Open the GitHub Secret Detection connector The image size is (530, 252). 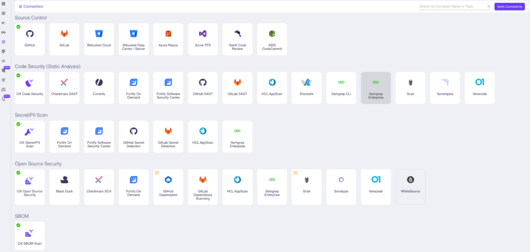pos(134,137)
